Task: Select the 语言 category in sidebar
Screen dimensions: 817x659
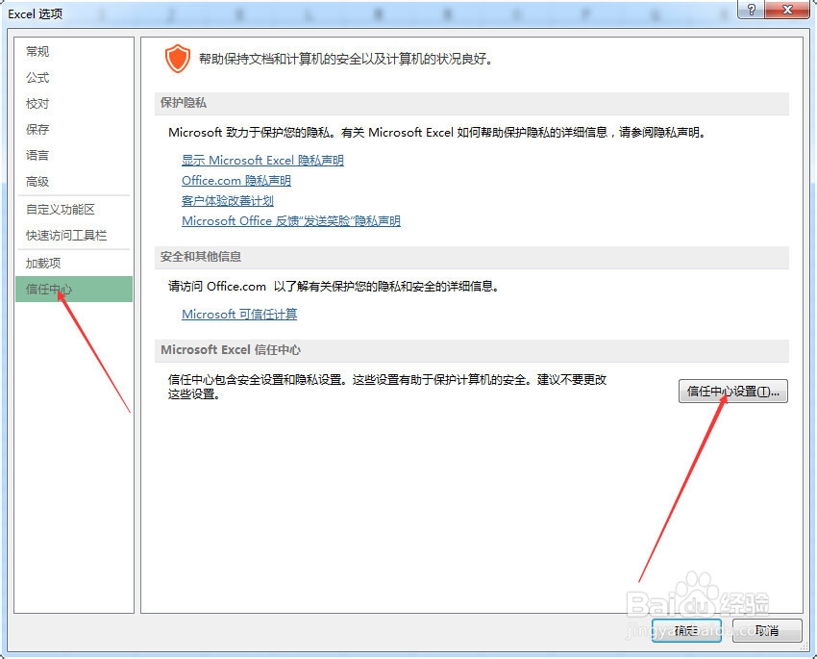Action: click(x=37, y=155)
